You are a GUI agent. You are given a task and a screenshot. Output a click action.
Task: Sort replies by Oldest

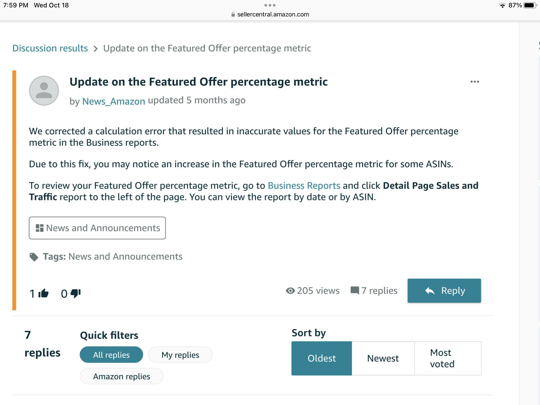point(322,358)
